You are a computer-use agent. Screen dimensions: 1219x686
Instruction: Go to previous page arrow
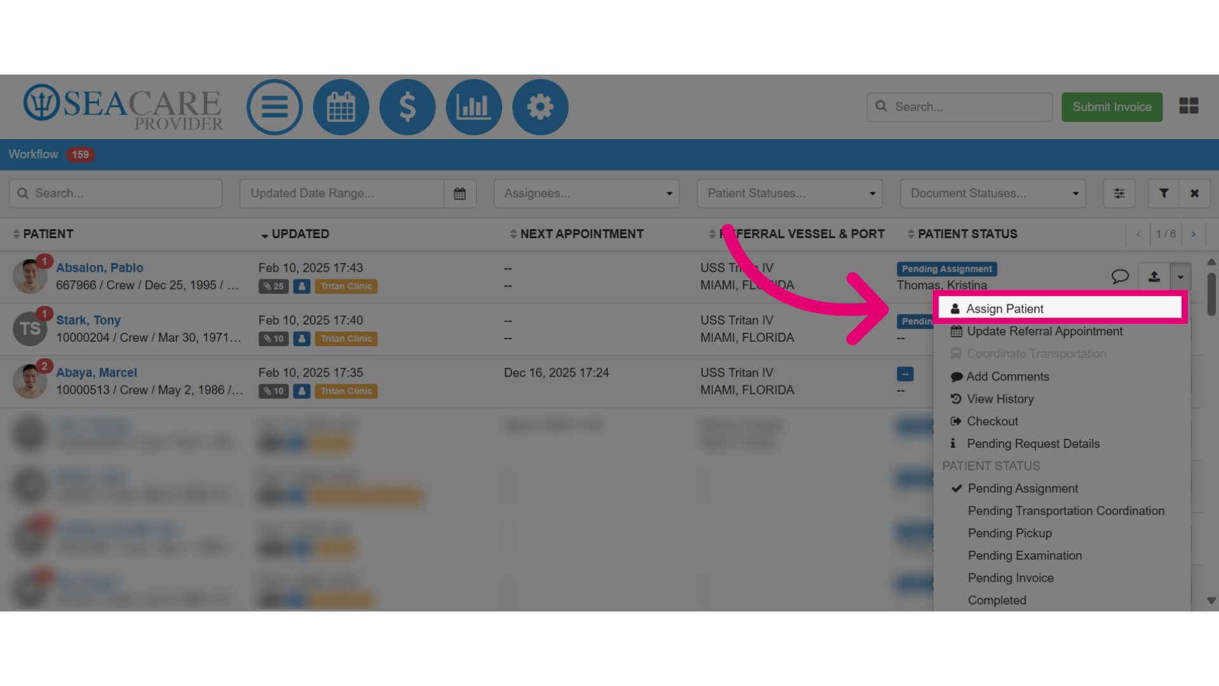tap(1138, 234)
